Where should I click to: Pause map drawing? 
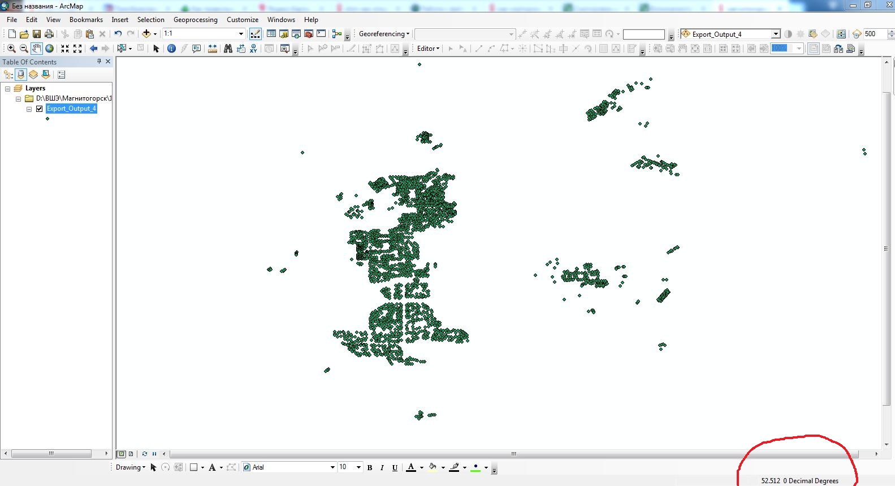coord(154,454)
